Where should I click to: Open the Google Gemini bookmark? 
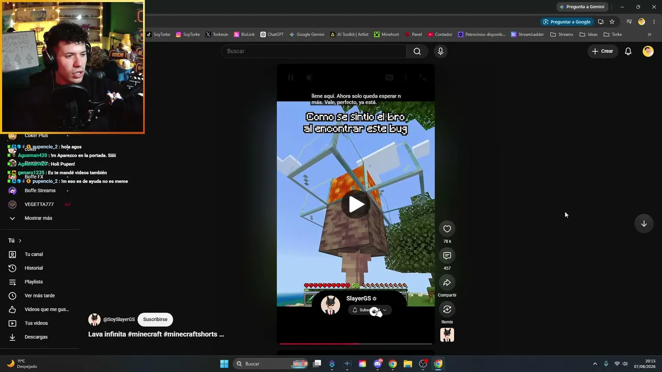307,35
